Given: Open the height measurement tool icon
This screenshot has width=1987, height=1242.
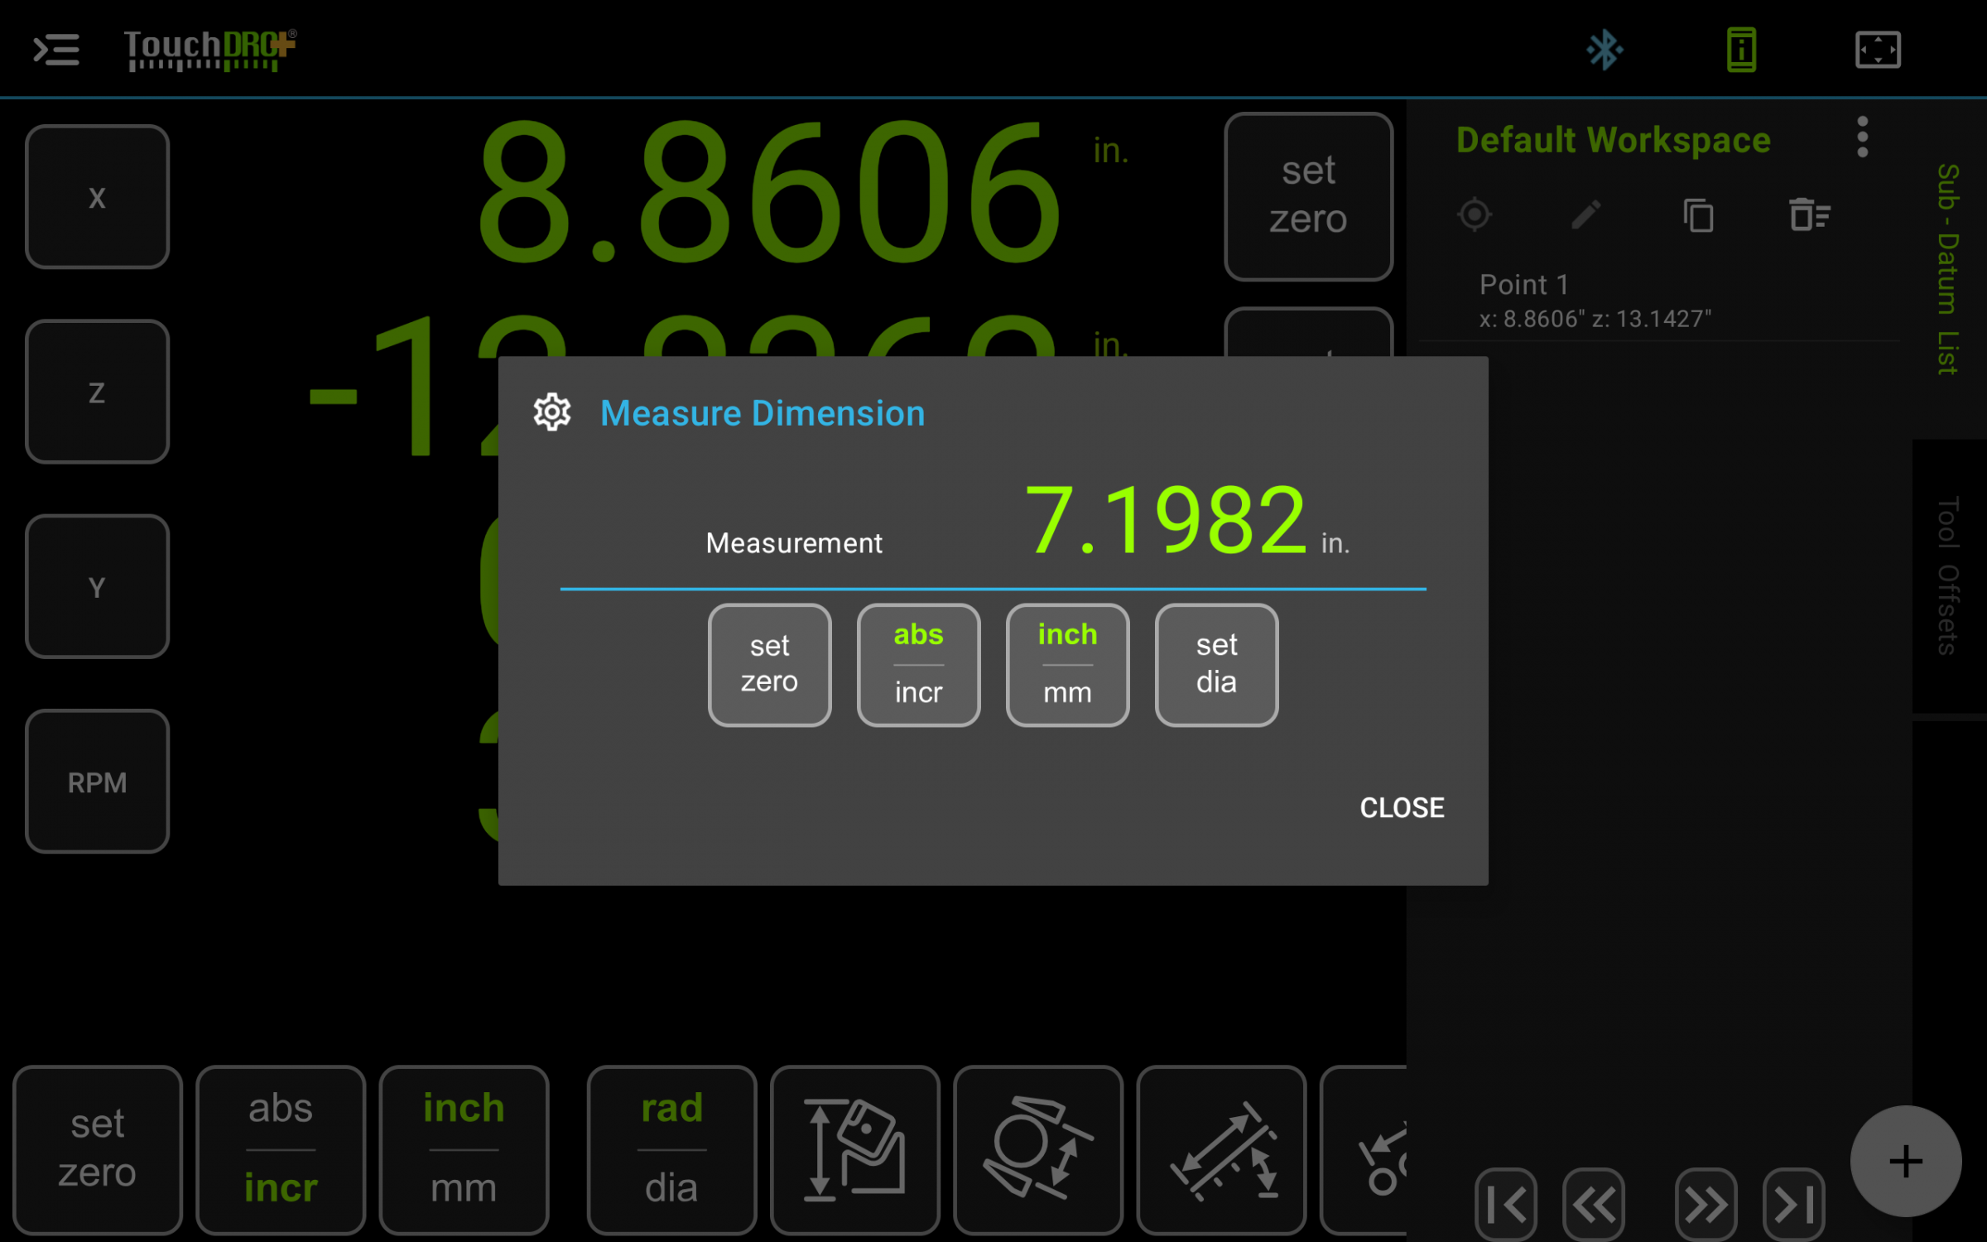Looking at the screenshot, I should tap(855, 1149).
